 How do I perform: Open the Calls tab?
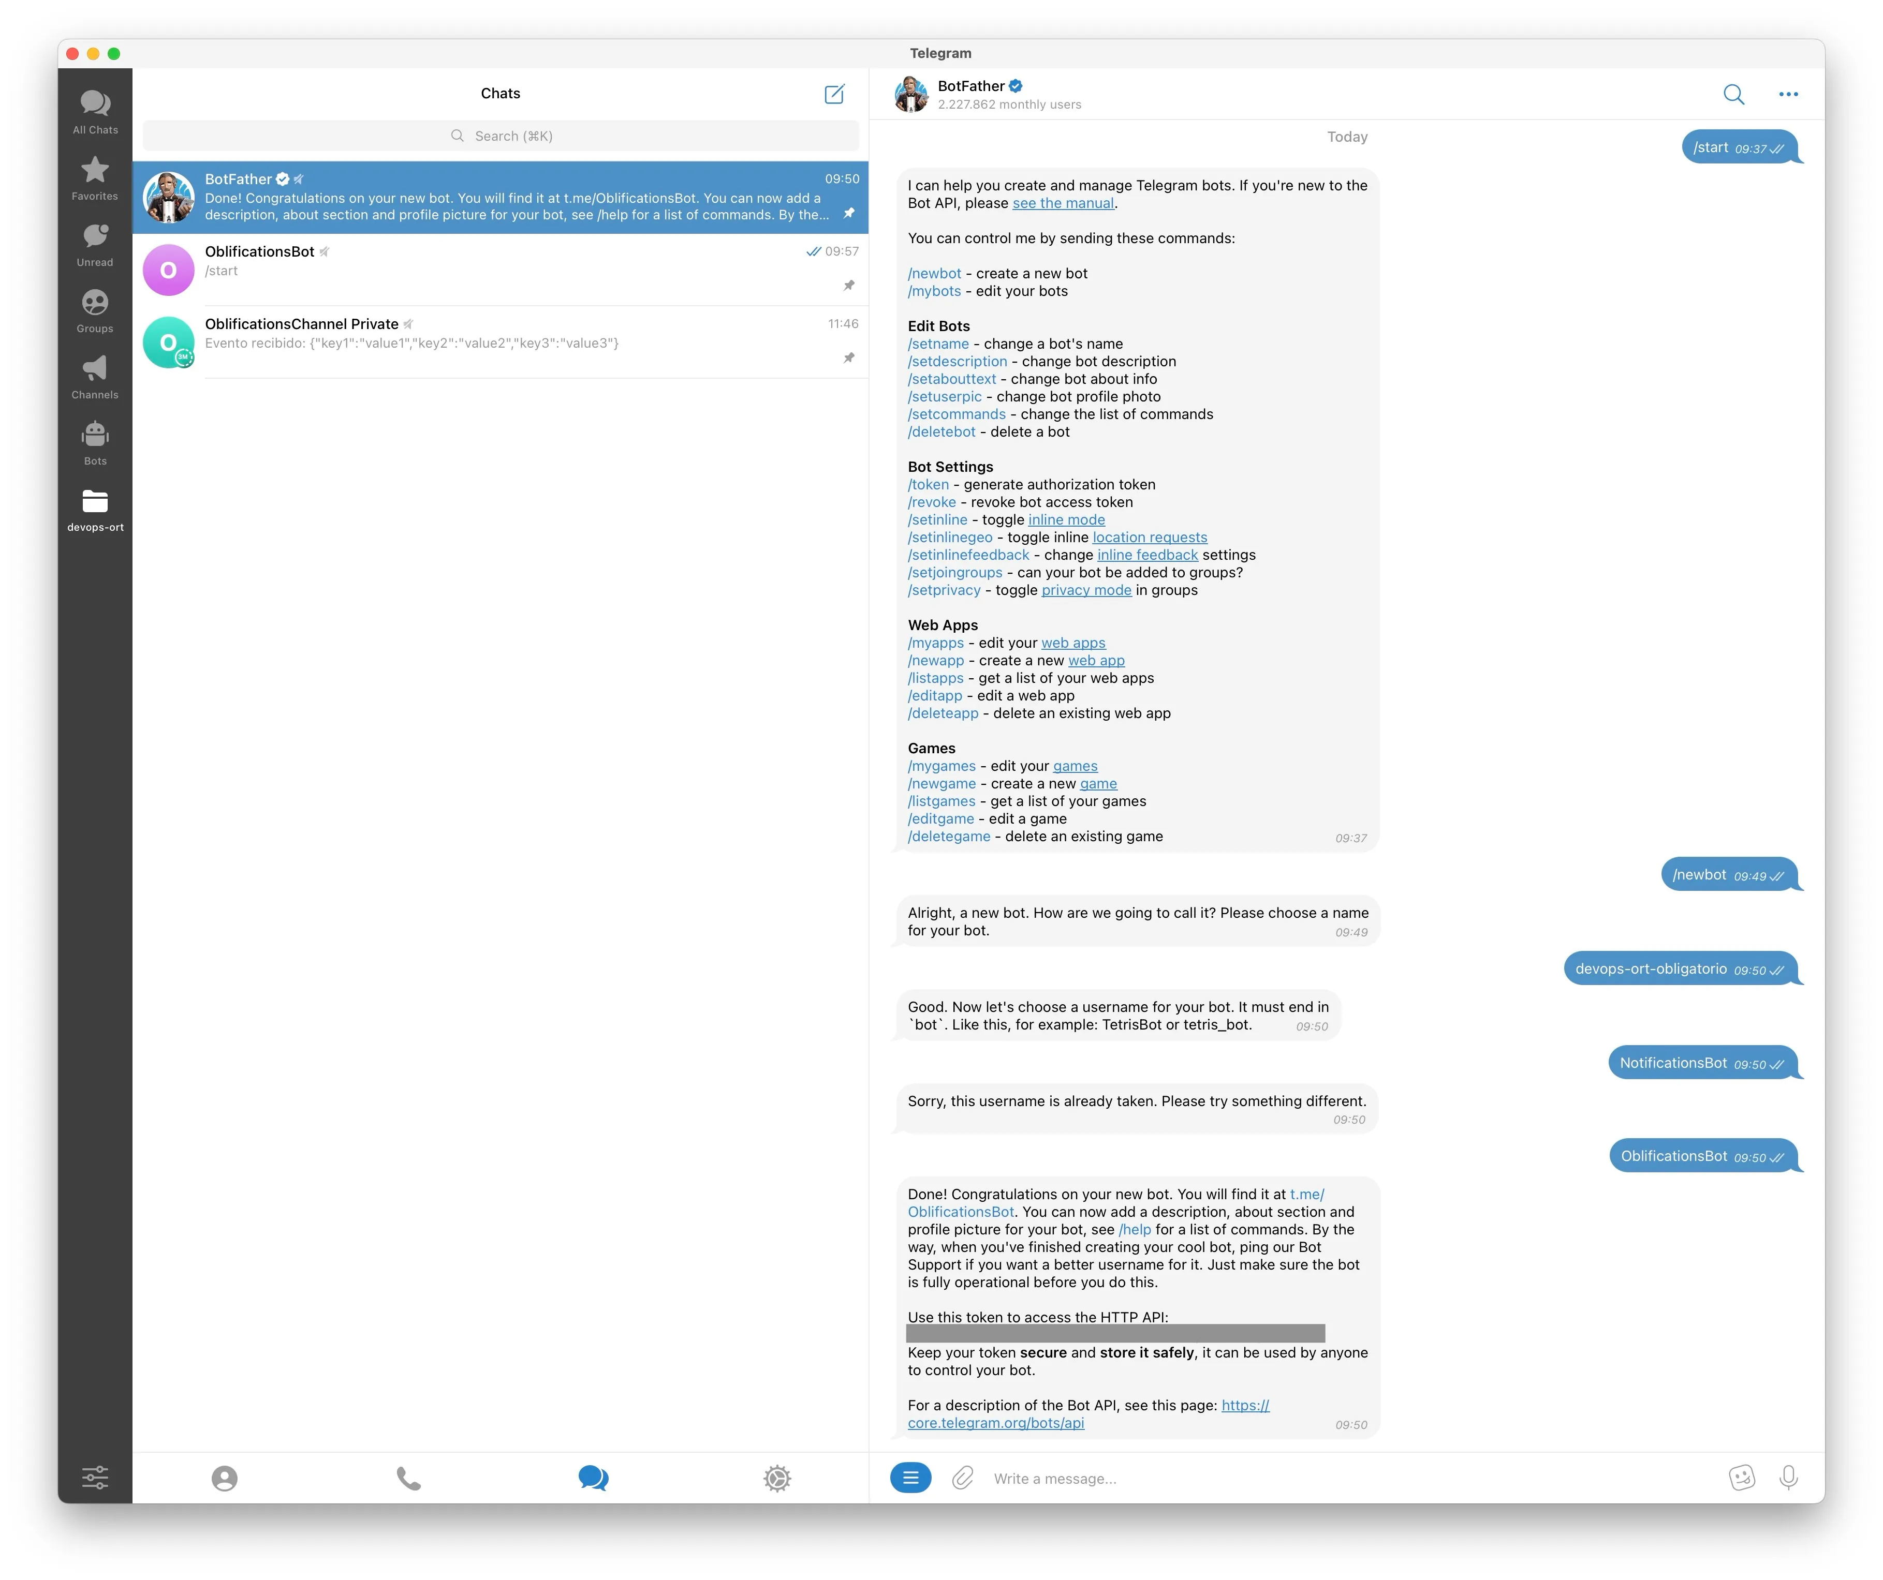[409, 1478]
